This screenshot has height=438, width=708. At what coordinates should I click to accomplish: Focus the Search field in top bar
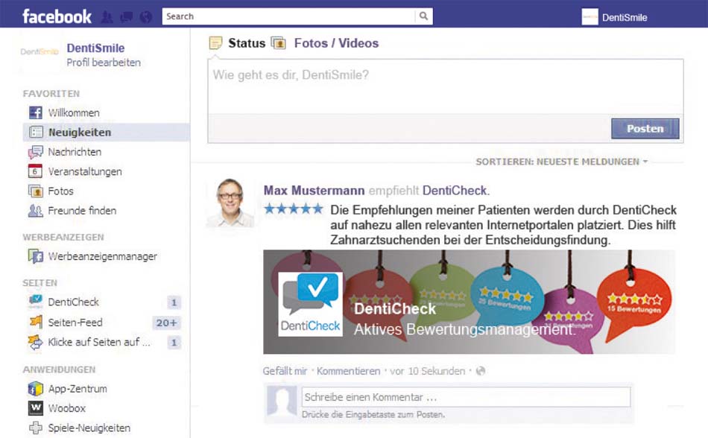click(x=288, y=16)
